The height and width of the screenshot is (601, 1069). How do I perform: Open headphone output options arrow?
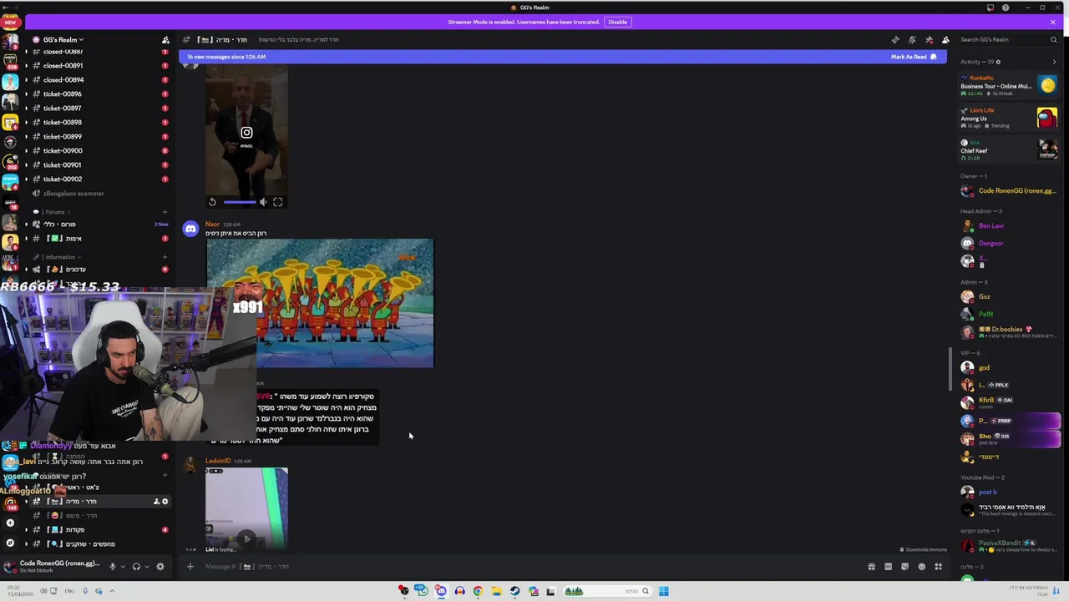coord(147,567)
